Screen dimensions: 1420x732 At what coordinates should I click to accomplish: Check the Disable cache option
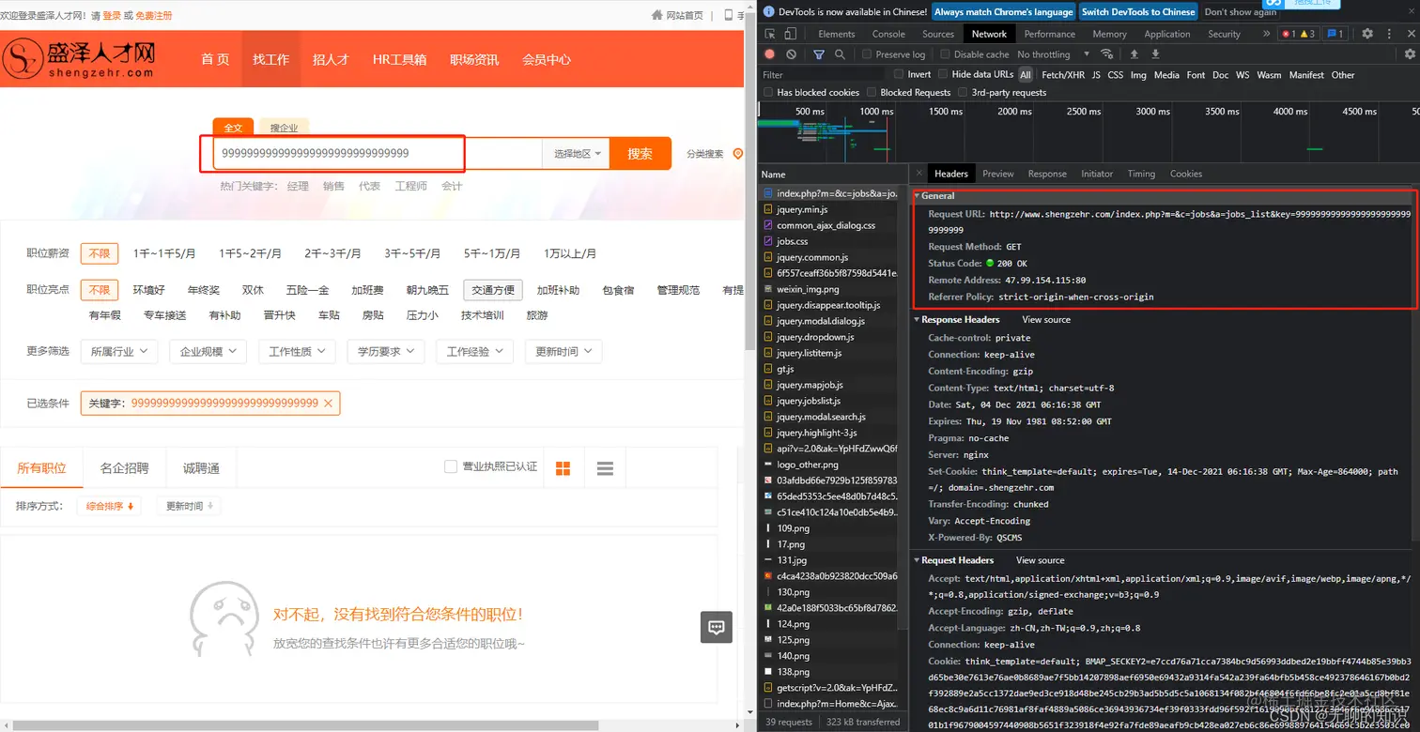[x=945, y=53]
